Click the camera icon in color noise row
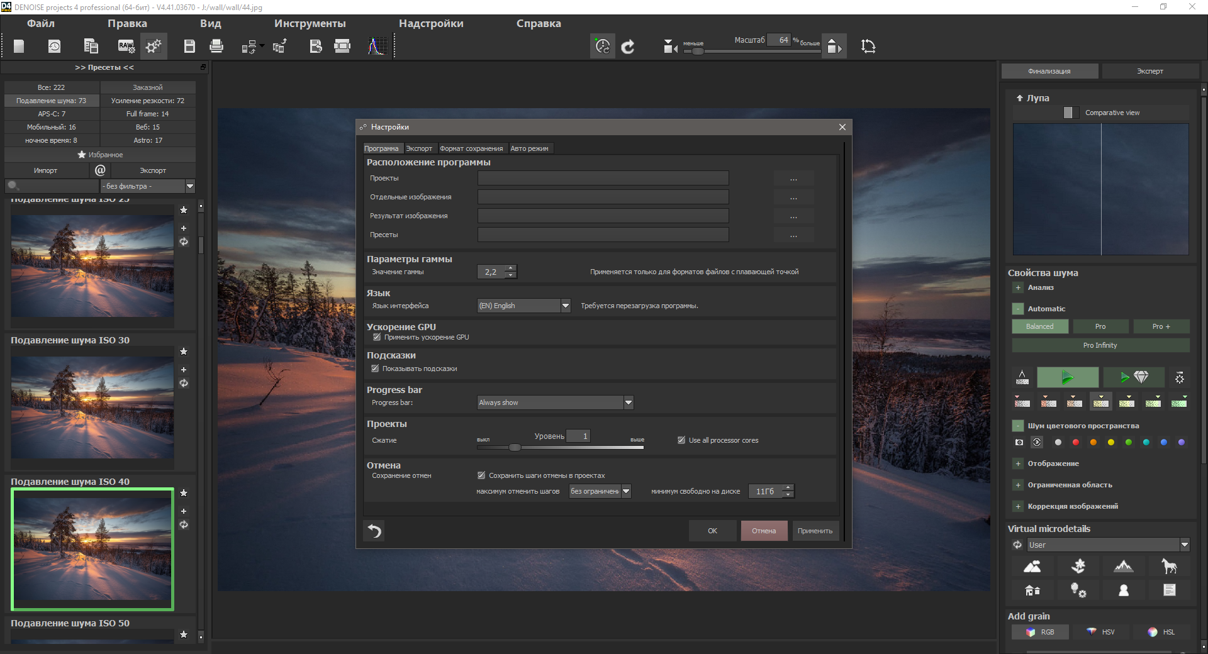 click(x=1019, y=443)
